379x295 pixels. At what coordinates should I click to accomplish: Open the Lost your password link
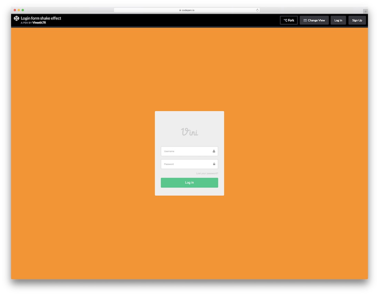207,173
